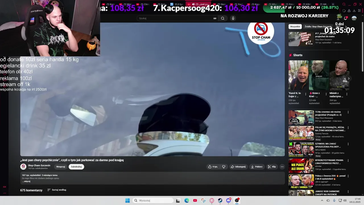Open '#17 Dziady' video thumbnail
The image size is (364, 205).
click(x=301, y=39)
